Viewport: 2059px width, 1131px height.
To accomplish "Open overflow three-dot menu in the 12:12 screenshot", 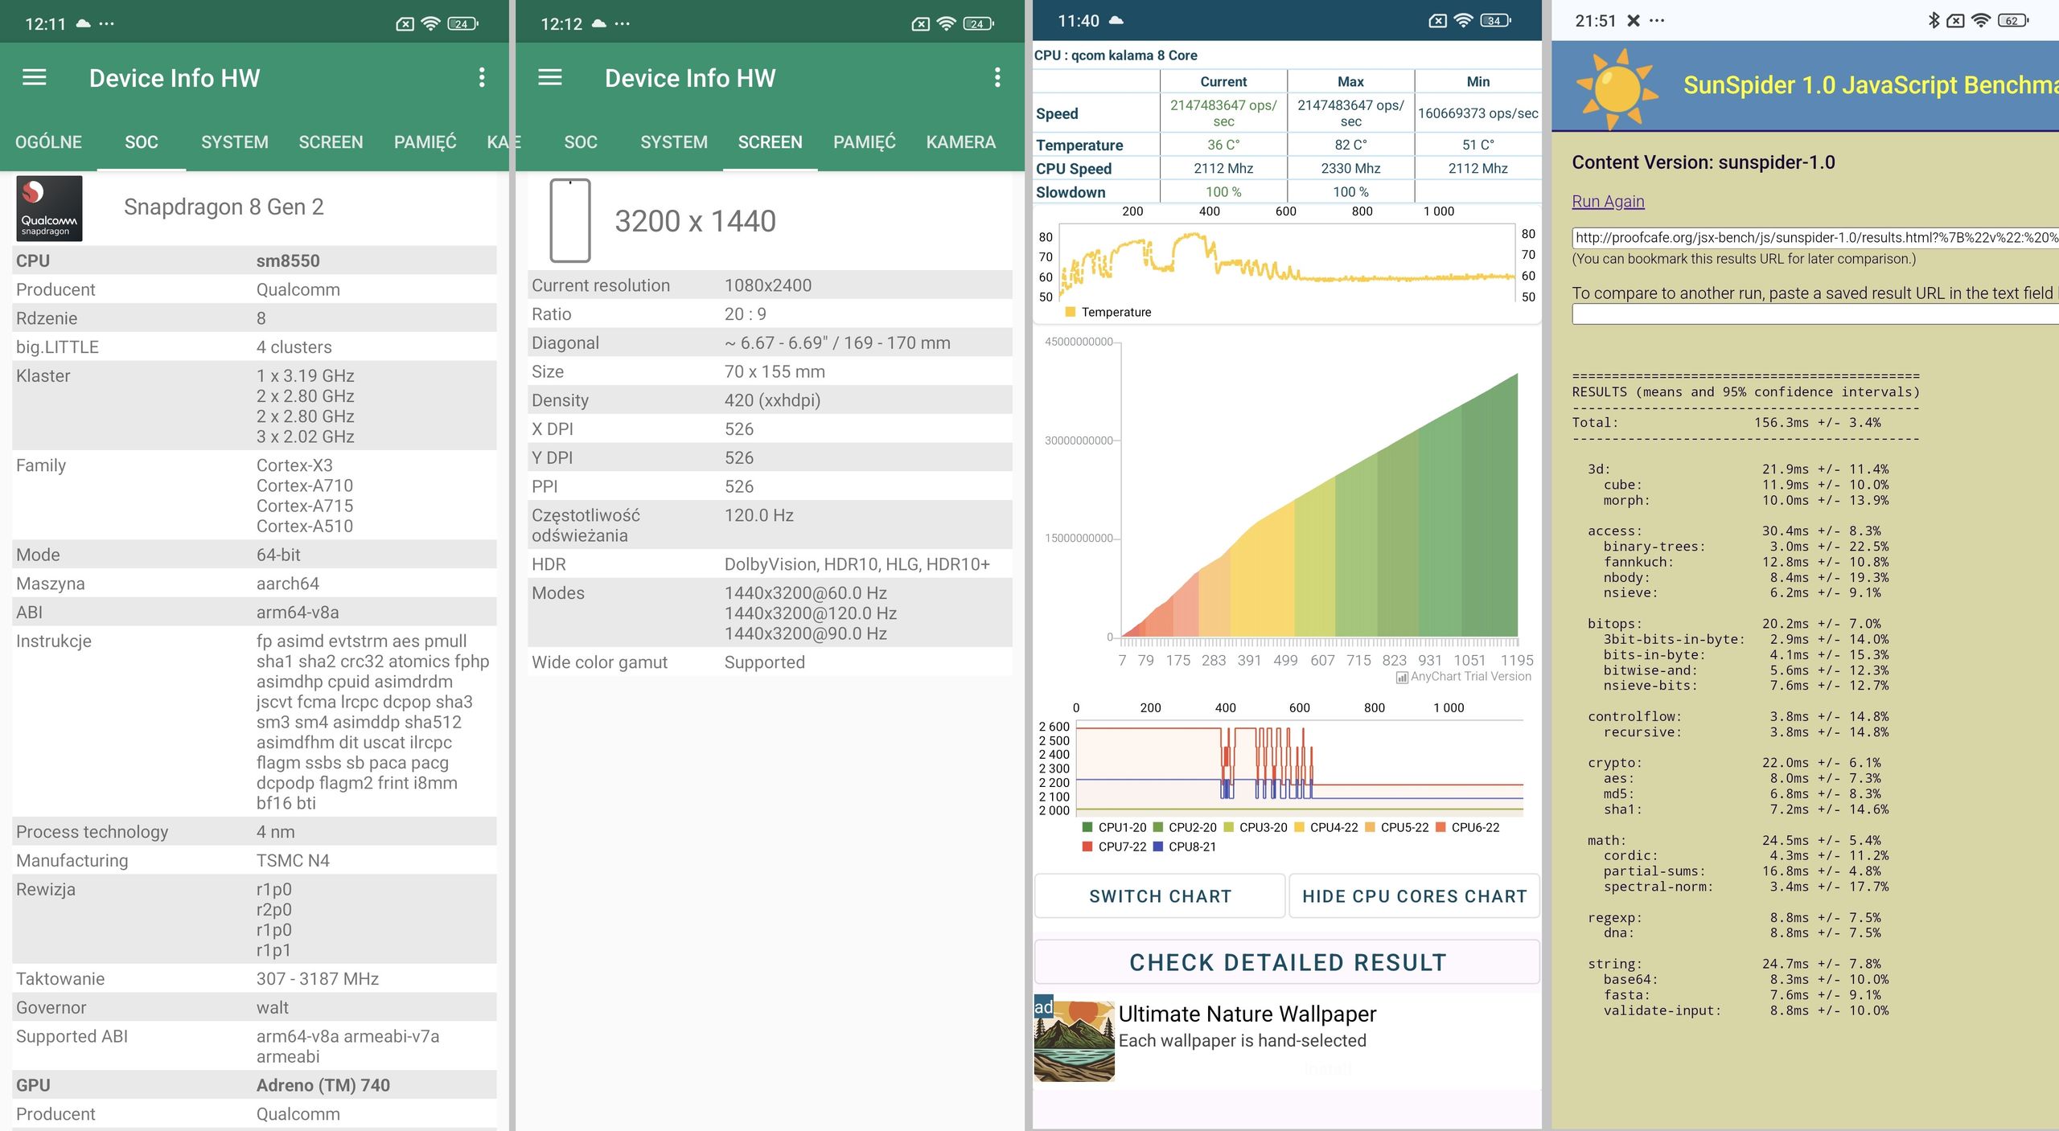I will click(x=997, y=77).
